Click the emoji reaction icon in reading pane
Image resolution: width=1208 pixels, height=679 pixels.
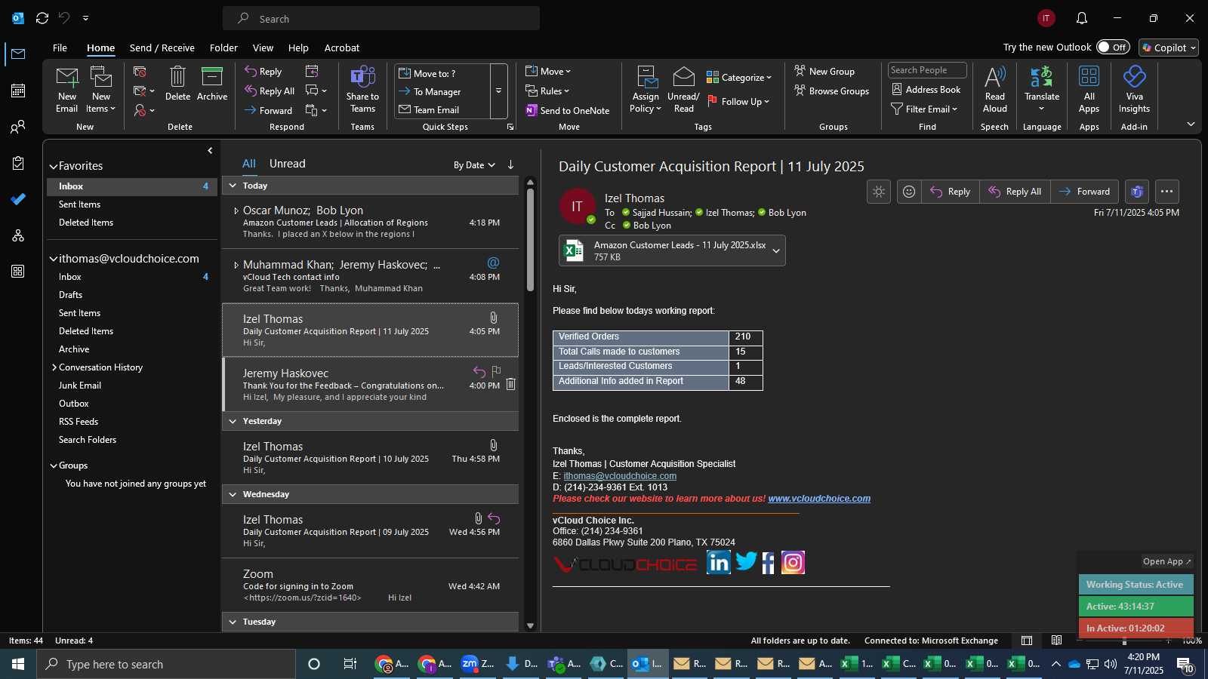(909, 192)
